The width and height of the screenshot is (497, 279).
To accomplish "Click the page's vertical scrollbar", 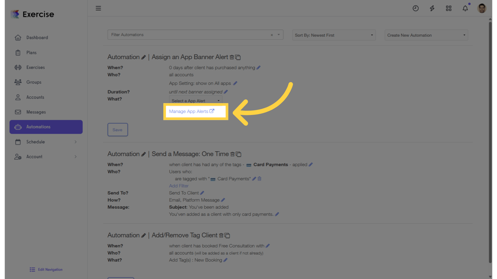I will (x=490, y=142).
